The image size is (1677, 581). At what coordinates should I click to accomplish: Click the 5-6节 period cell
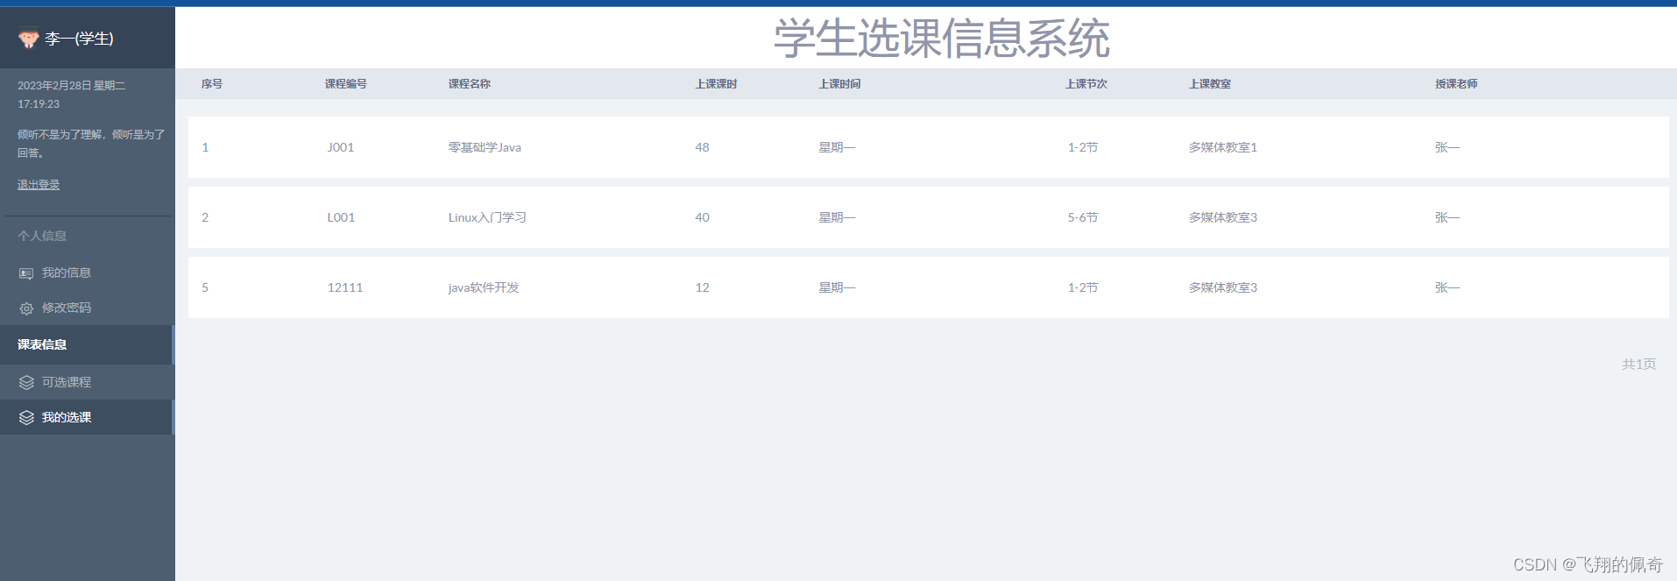coord(1083,217)
